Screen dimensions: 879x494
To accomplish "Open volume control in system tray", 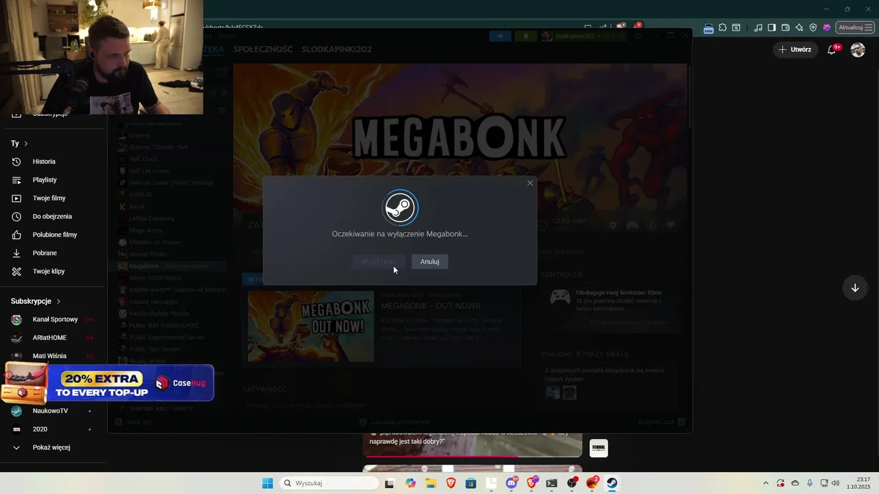I will [x=835, y=483].
